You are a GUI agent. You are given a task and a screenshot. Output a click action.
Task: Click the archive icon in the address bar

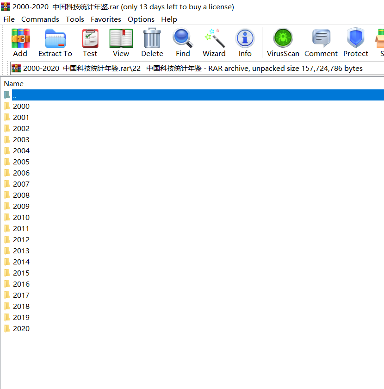click(x=16, y=68)
